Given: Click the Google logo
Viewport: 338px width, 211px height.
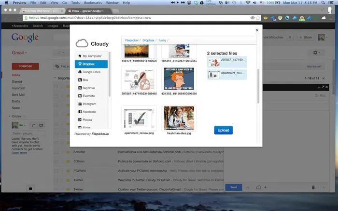Looking at the screenshot, I should click(25, 38).
